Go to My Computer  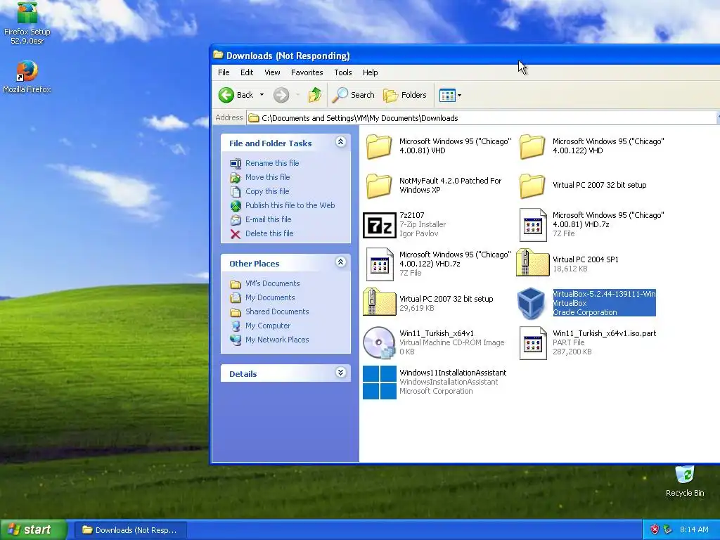(x=268, y=326)
